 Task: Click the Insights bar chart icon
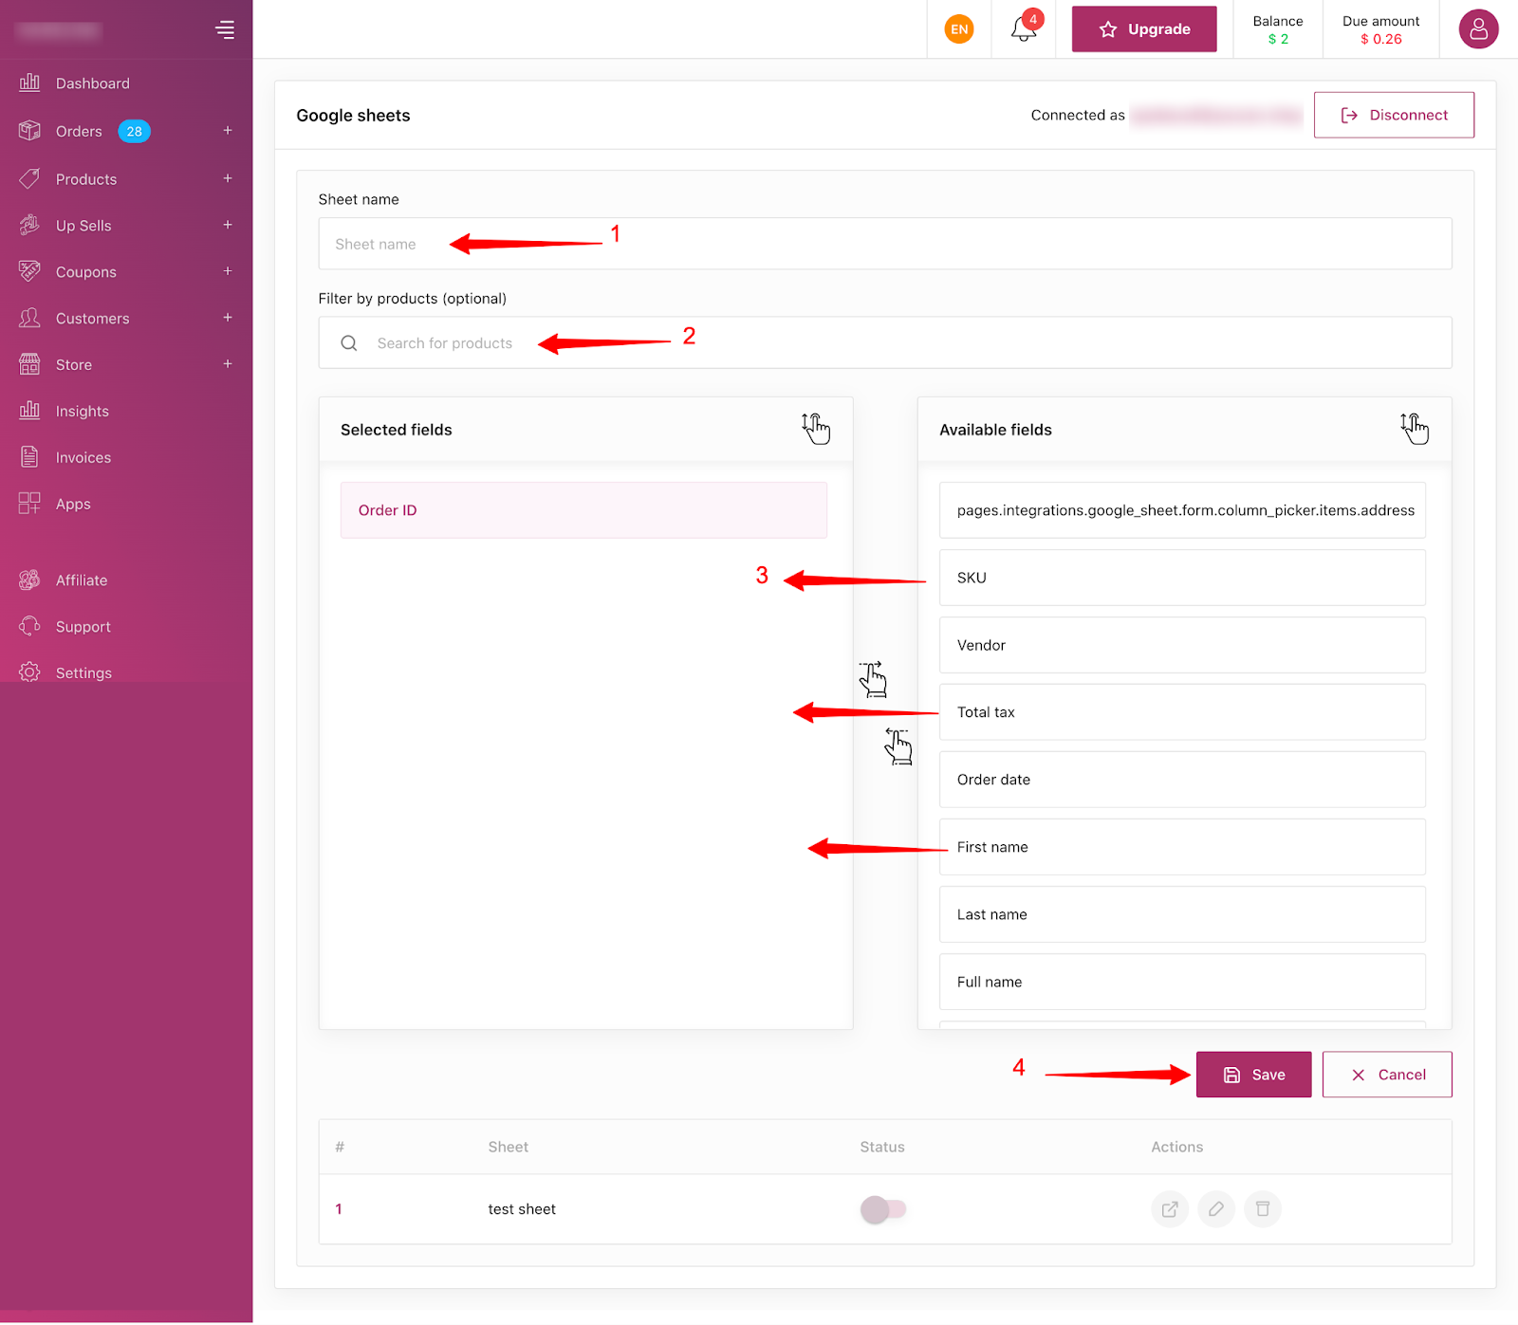pyautogui.click(x=29, y=411)
